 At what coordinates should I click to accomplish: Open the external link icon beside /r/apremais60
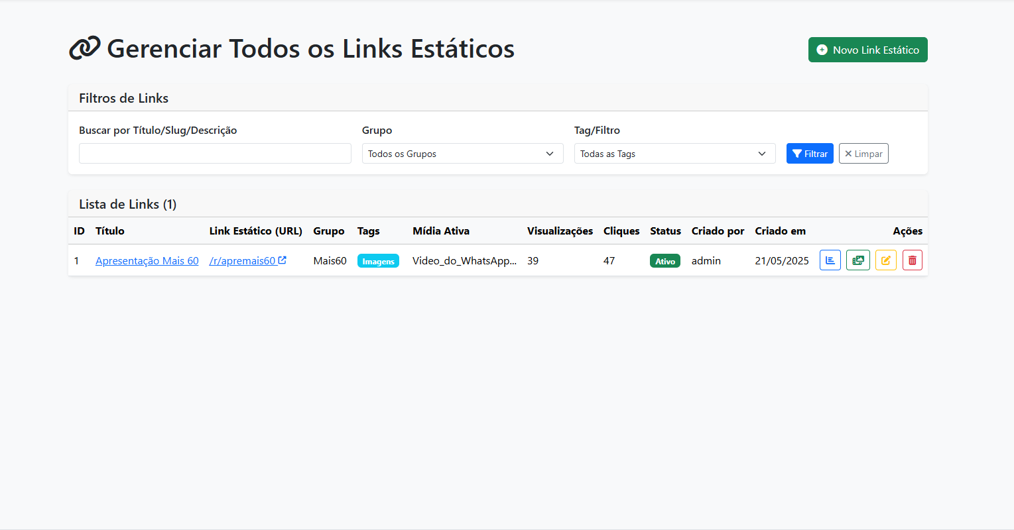(283, 260)
